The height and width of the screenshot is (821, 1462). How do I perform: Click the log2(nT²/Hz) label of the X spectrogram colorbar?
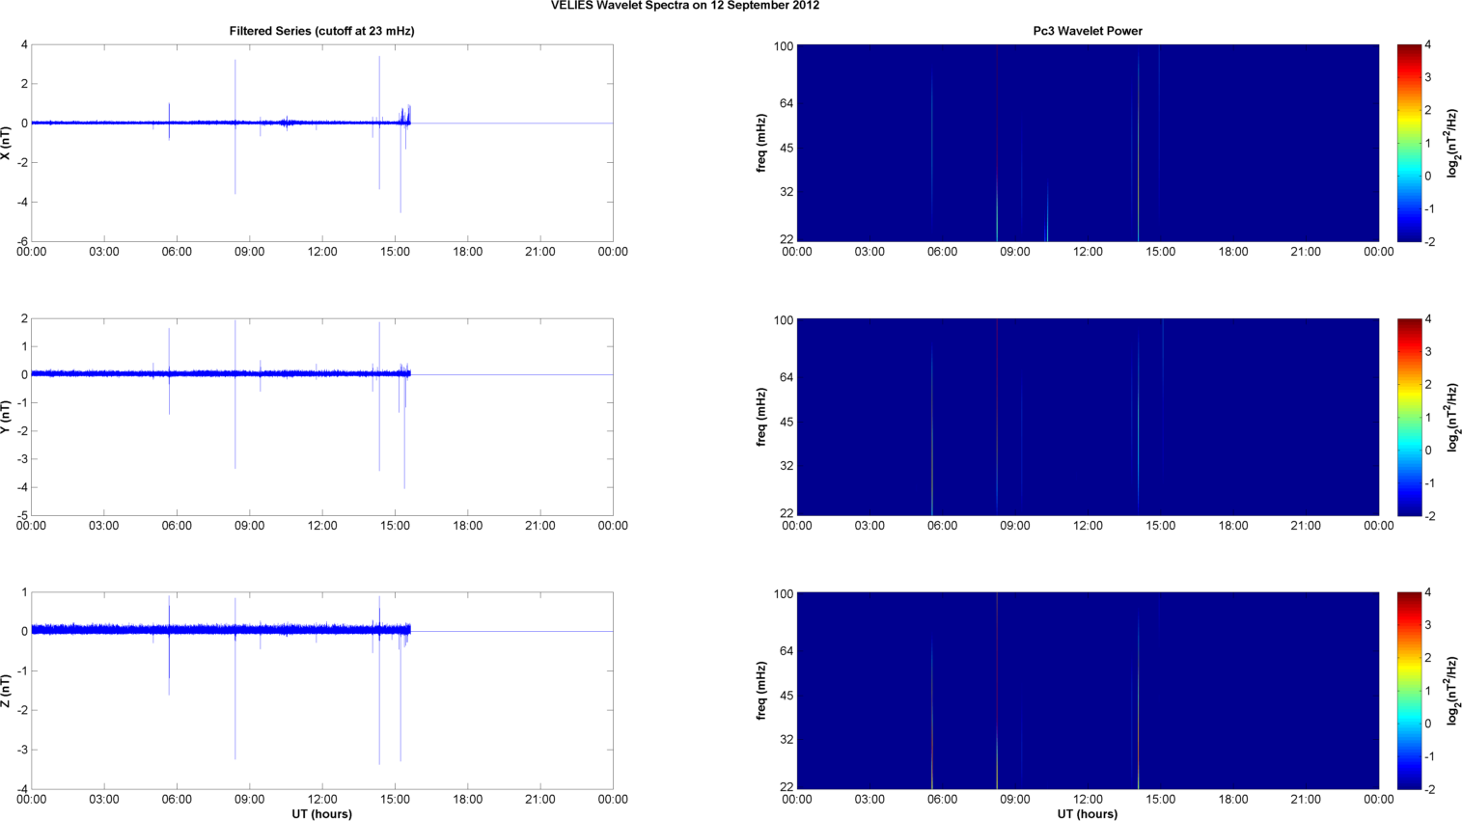(x=1451, y=143)
